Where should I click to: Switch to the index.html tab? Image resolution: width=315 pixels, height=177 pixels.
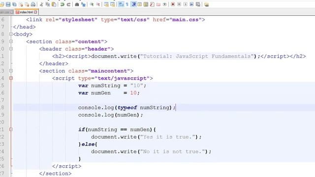(26, 12)
